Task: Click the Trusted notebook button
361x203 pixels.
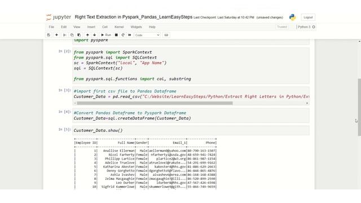Action: (282, 27)
